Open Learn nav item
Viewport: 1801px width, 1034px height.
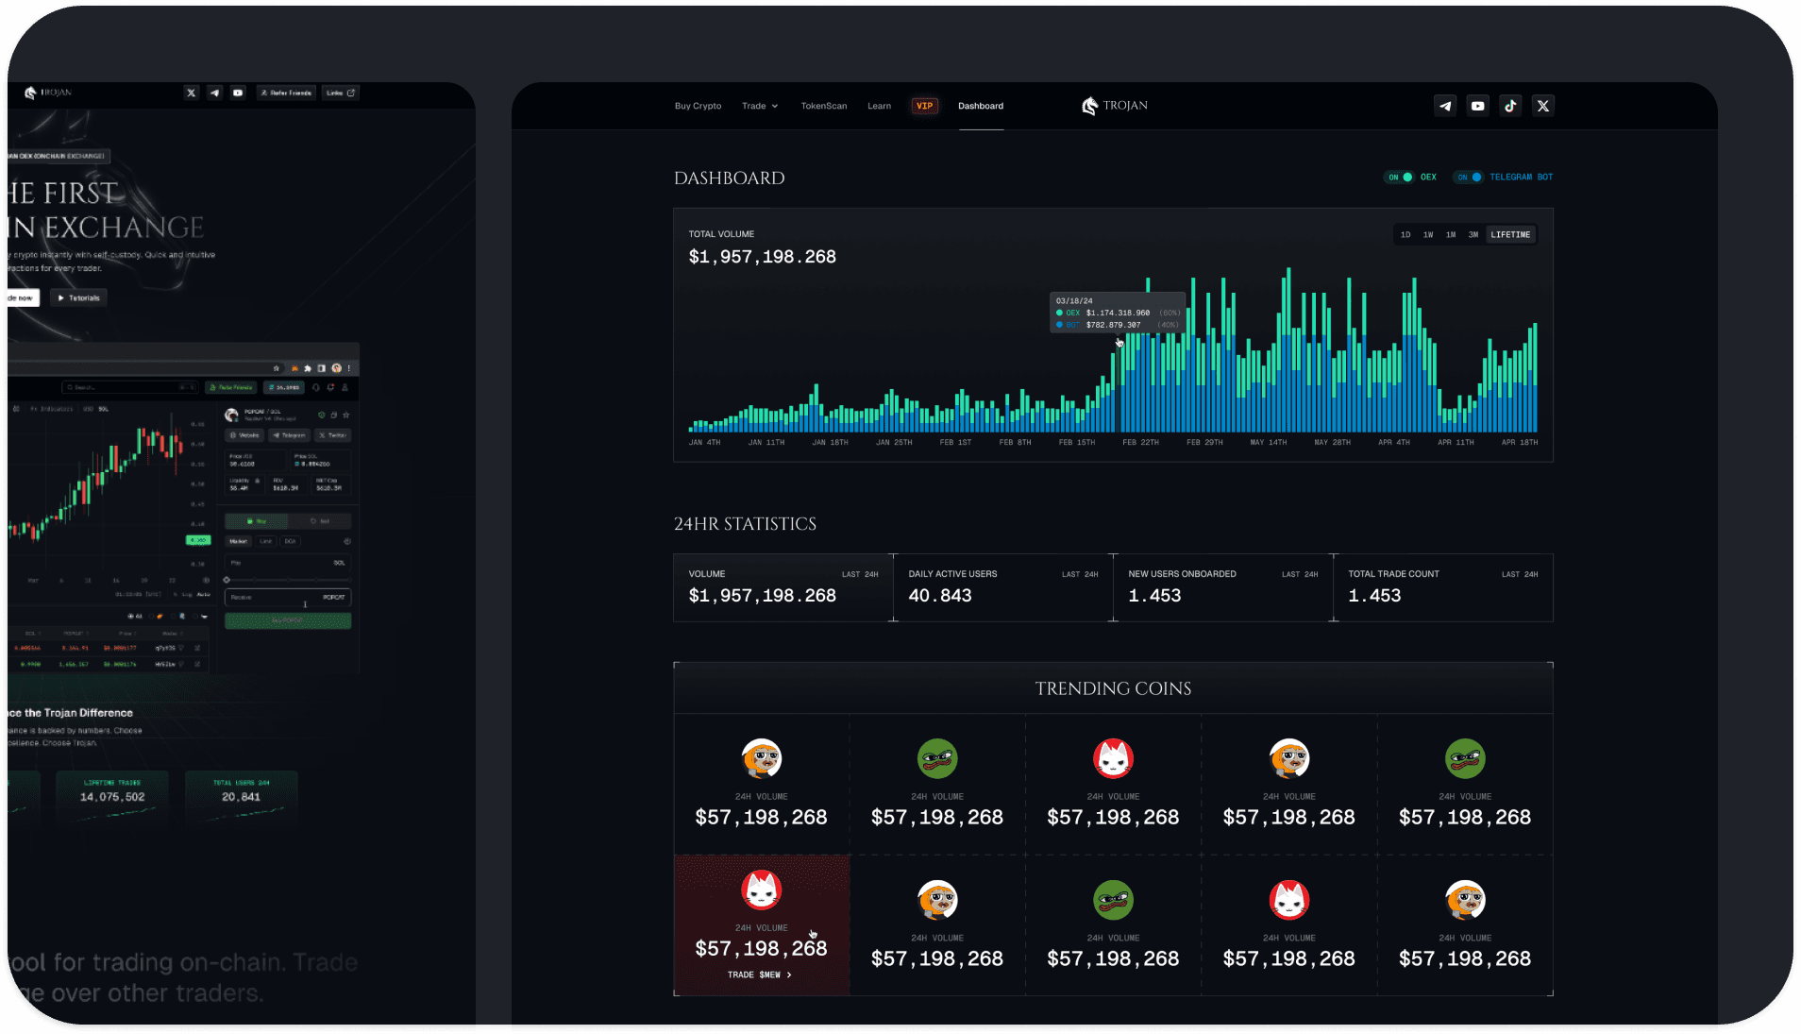(x=879, y=106)
